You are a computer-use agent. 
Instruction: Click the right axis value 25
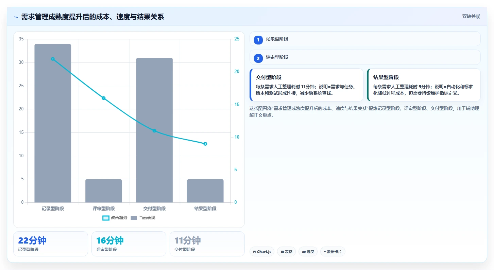click(237, 39)
